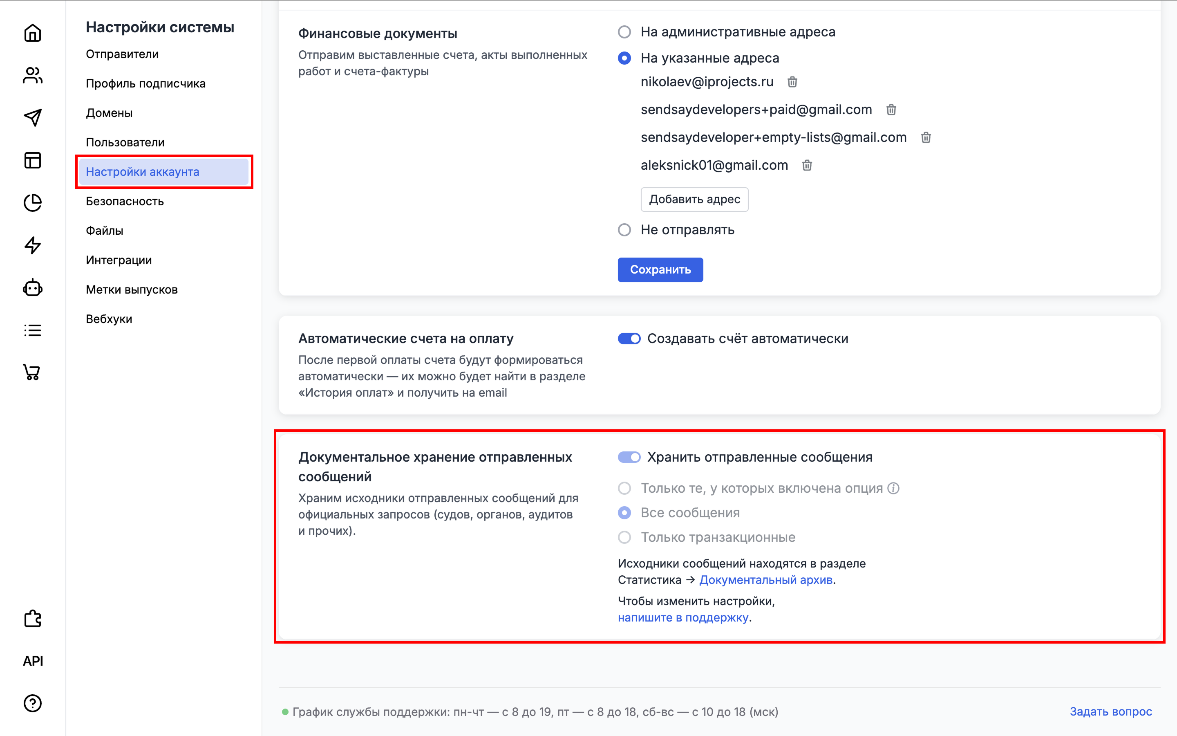Toggle the store sent messages switch
This screenshot has width=1177, height=736.
(629, 457)
